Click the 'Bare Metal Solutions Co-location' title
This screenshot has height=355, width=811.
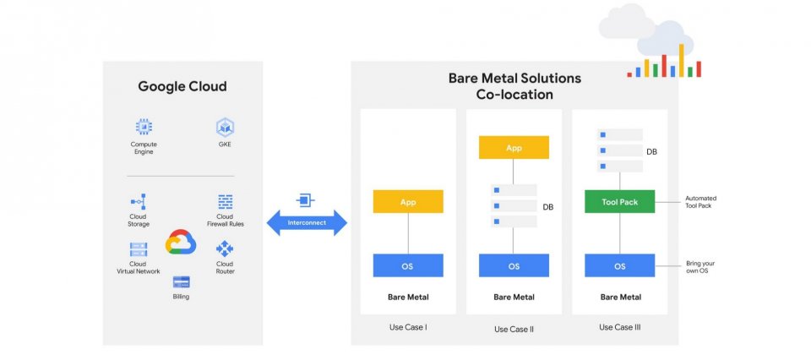(514, 86)
